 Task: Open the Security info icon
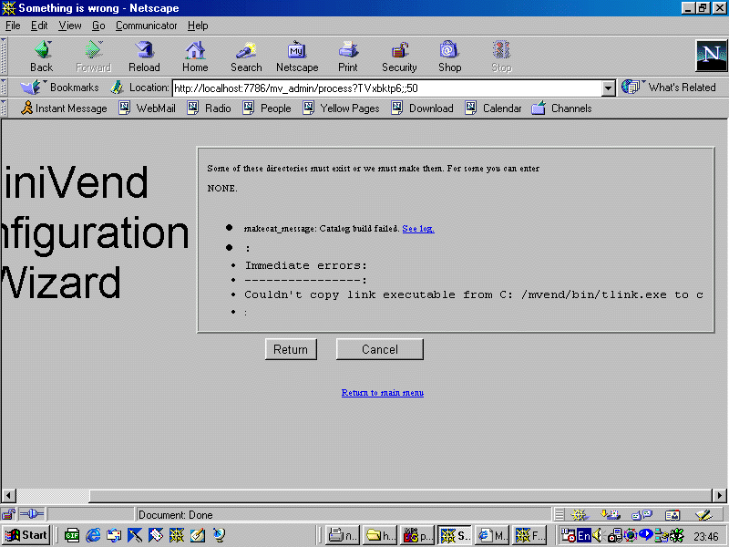coord(399,56)
